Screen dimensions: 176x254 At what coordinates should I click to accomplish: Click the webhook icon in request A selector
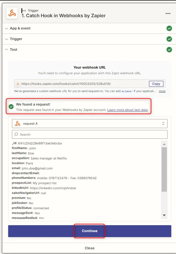tap(18, 124)
